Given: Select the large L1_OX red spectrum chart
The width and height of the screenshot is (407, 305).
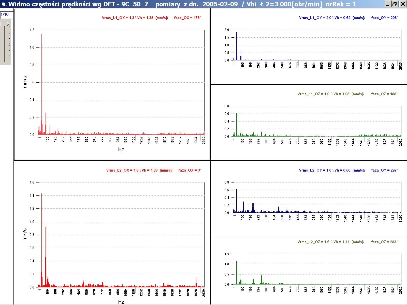Looking at the screenshot, I should [121, 84].
